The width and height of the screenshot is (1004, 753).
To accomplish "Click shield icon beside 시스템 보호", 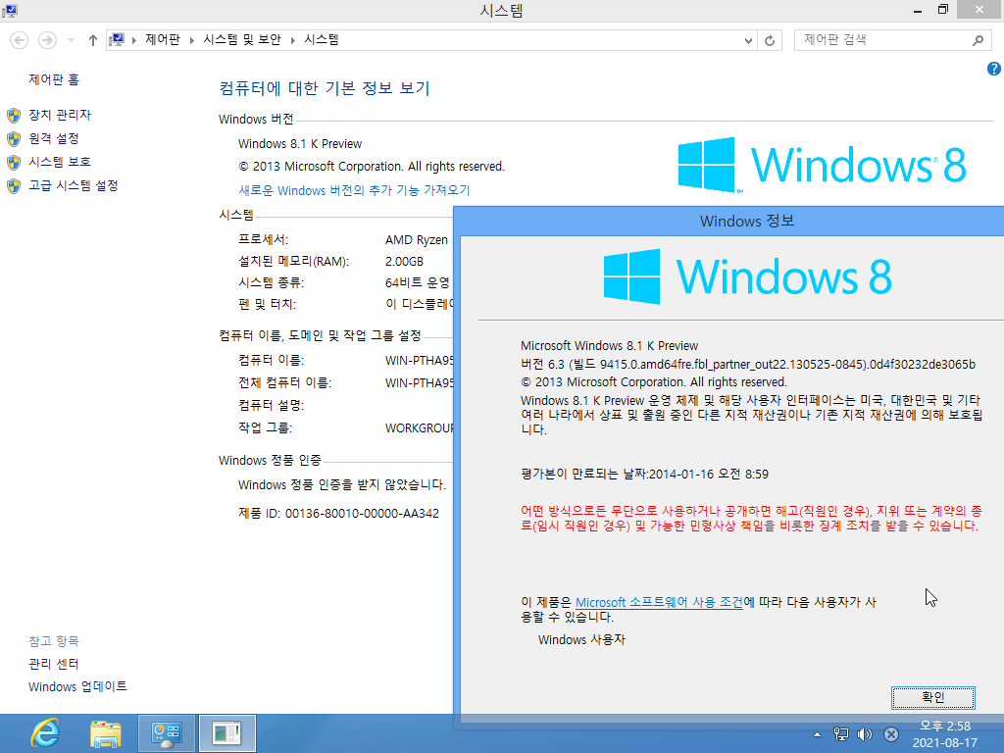I will (x=14, y=162).
